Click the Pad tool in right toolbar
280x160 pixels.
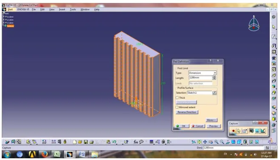[274, 46]
